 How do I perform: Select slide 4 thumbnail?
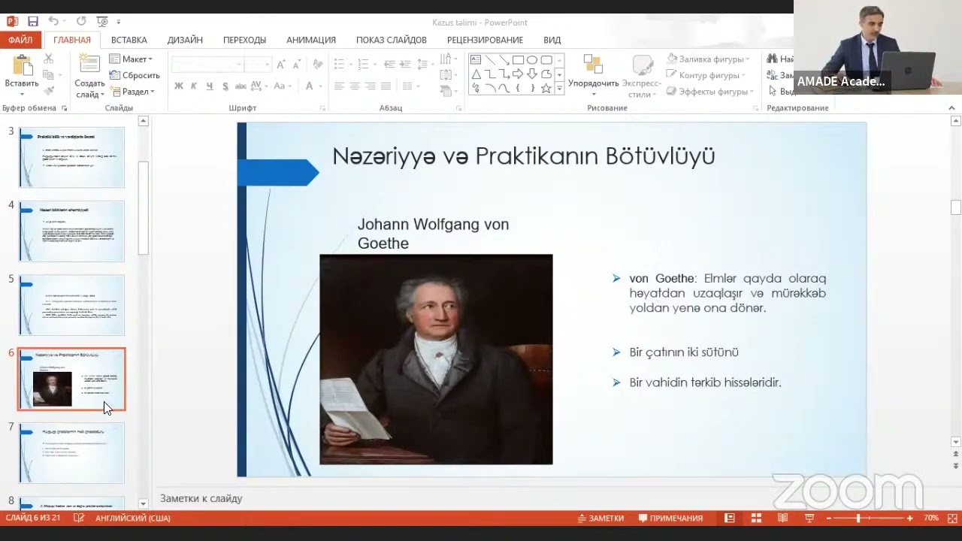pos(71,231)
